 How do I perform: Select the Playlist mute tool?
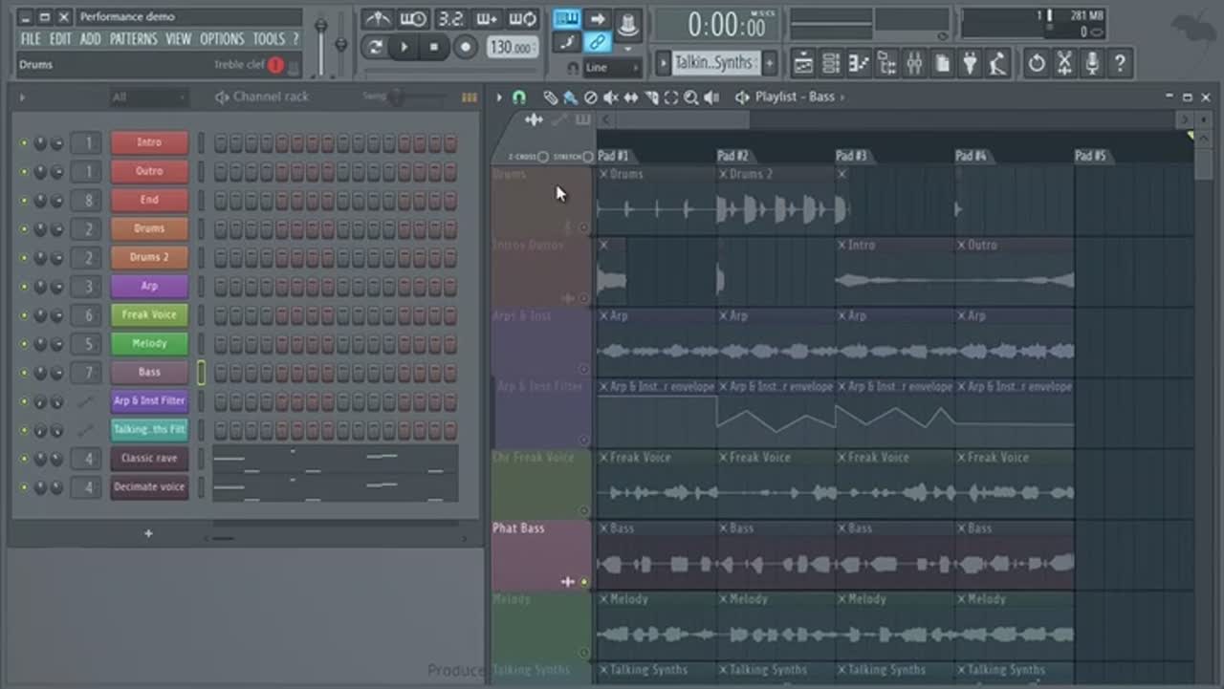[x=610, y=97]
